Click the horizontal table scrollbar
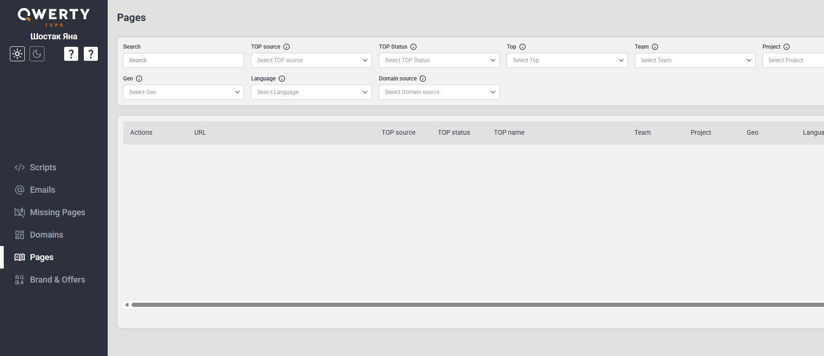824x356 pixels. tap(478, 305)
